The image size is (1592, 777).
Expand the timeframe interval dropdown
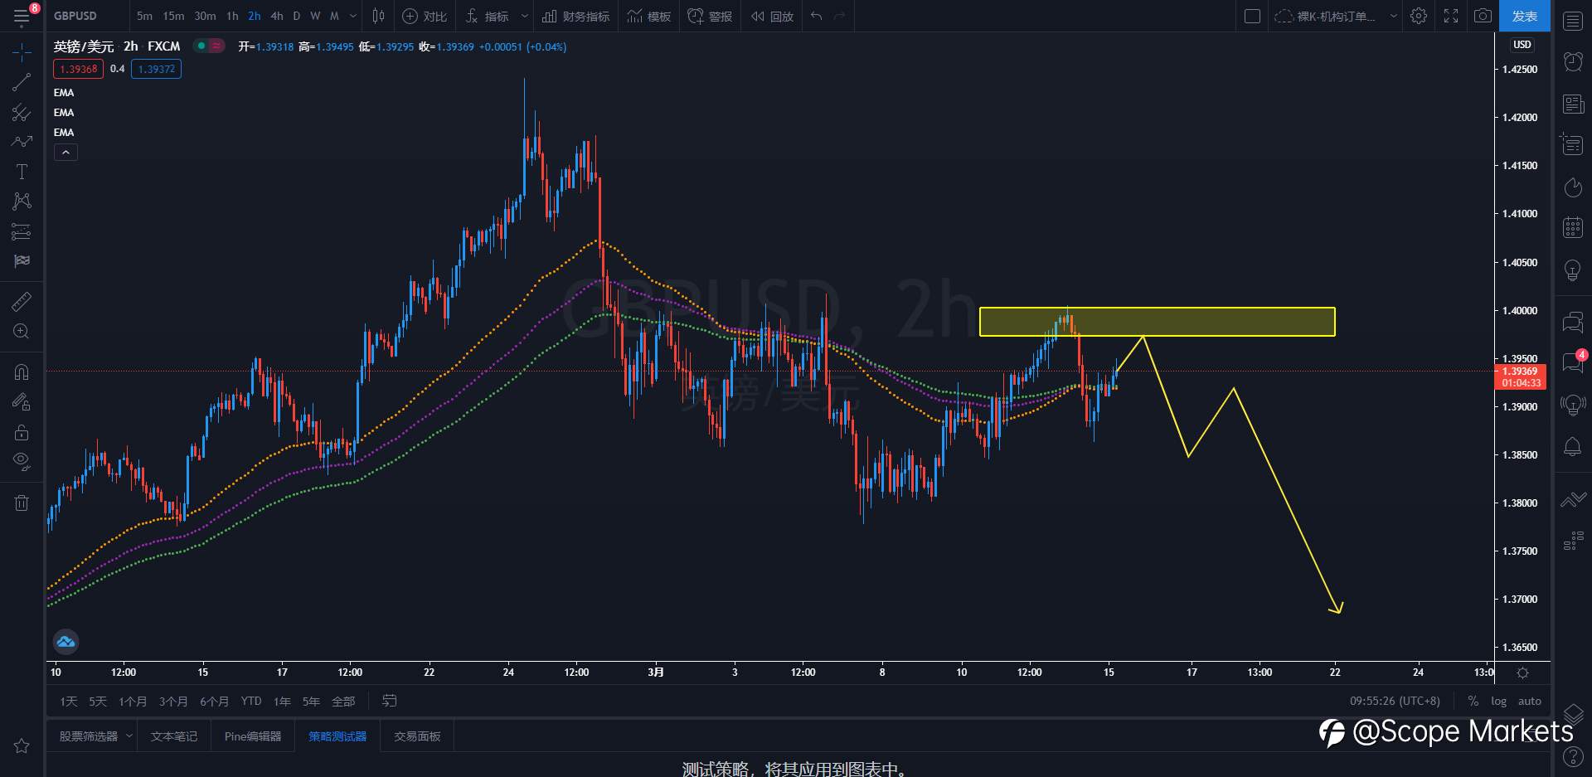pyautogui.click(x=353, y=16)
